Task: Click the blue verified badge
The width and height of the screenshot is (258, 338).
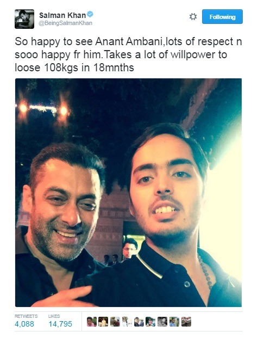Action: pos(90,15)
